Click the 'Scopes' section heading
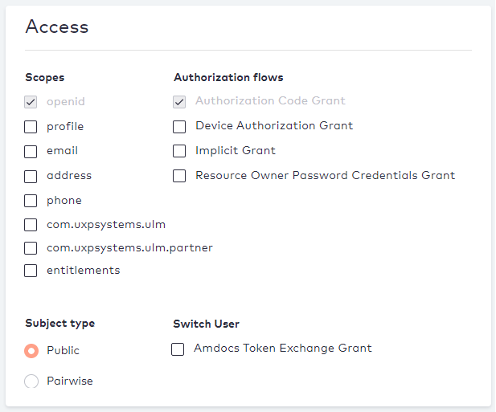This screenshot has width=496, height=412. pos(45,78)
